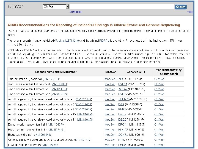Open the ACTA2 gene link
198x149 pixels.
pyautogui.click(x=123, y=89)
